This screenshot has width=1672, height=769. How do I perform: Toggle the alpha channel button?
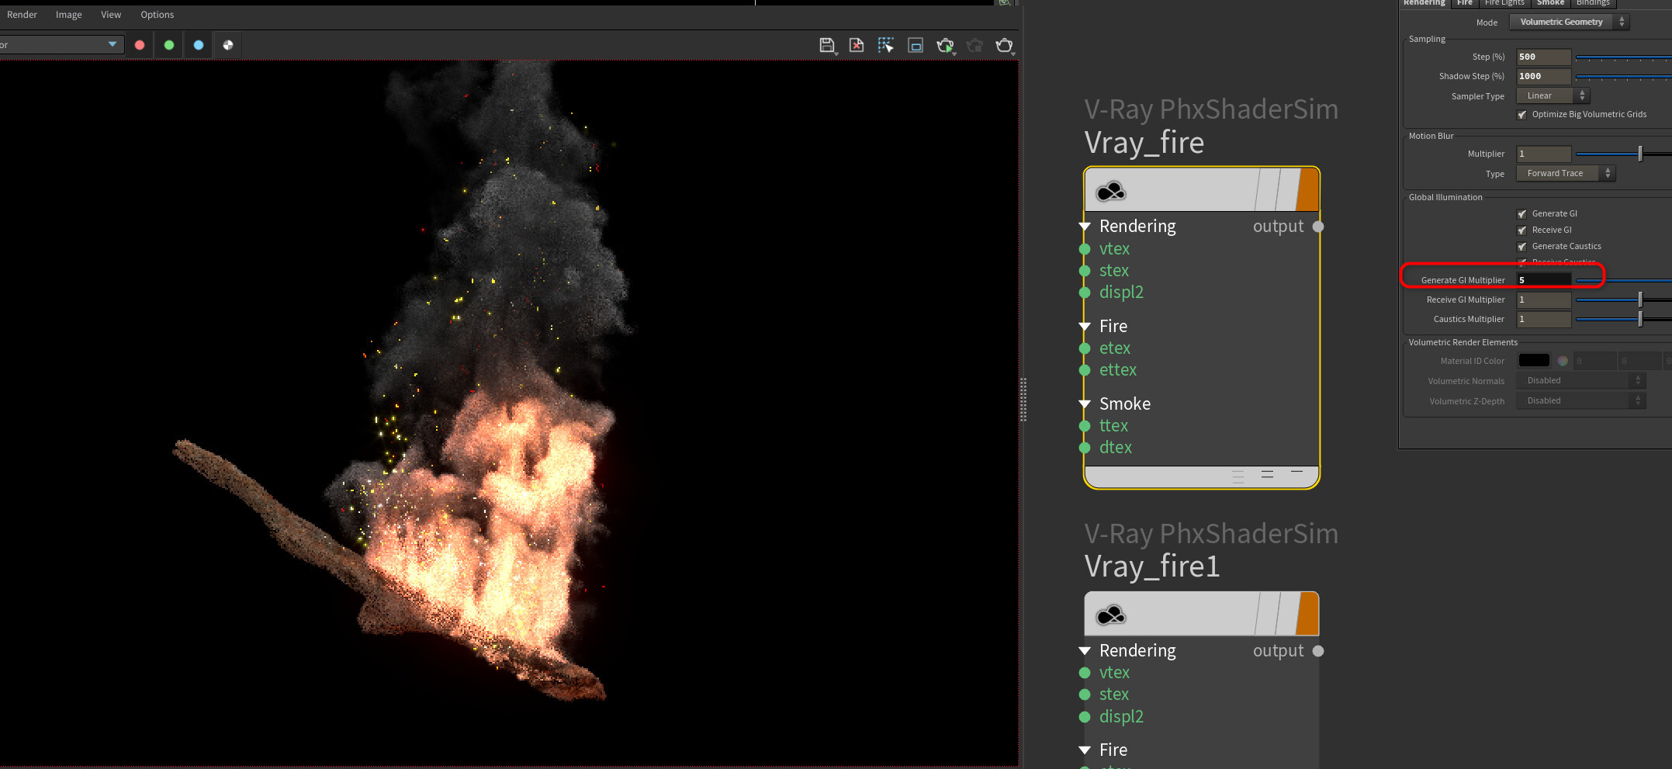click(x=228, y=45)
